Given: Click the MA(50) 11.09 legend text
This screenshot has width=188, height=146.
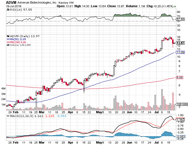Looking at the screenshot, I should click(18, 39).
